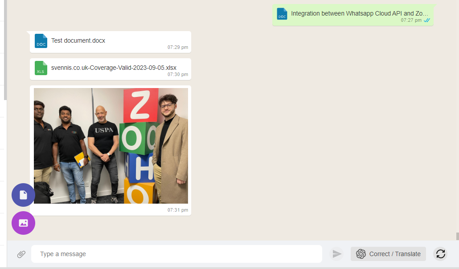Click the 07:29 pm timestamp

178,47
